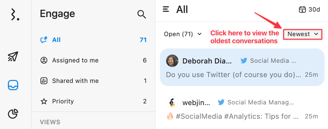Click the calendar icon near 30d
The image size is (328, 129).
click(x=302, y=10)
